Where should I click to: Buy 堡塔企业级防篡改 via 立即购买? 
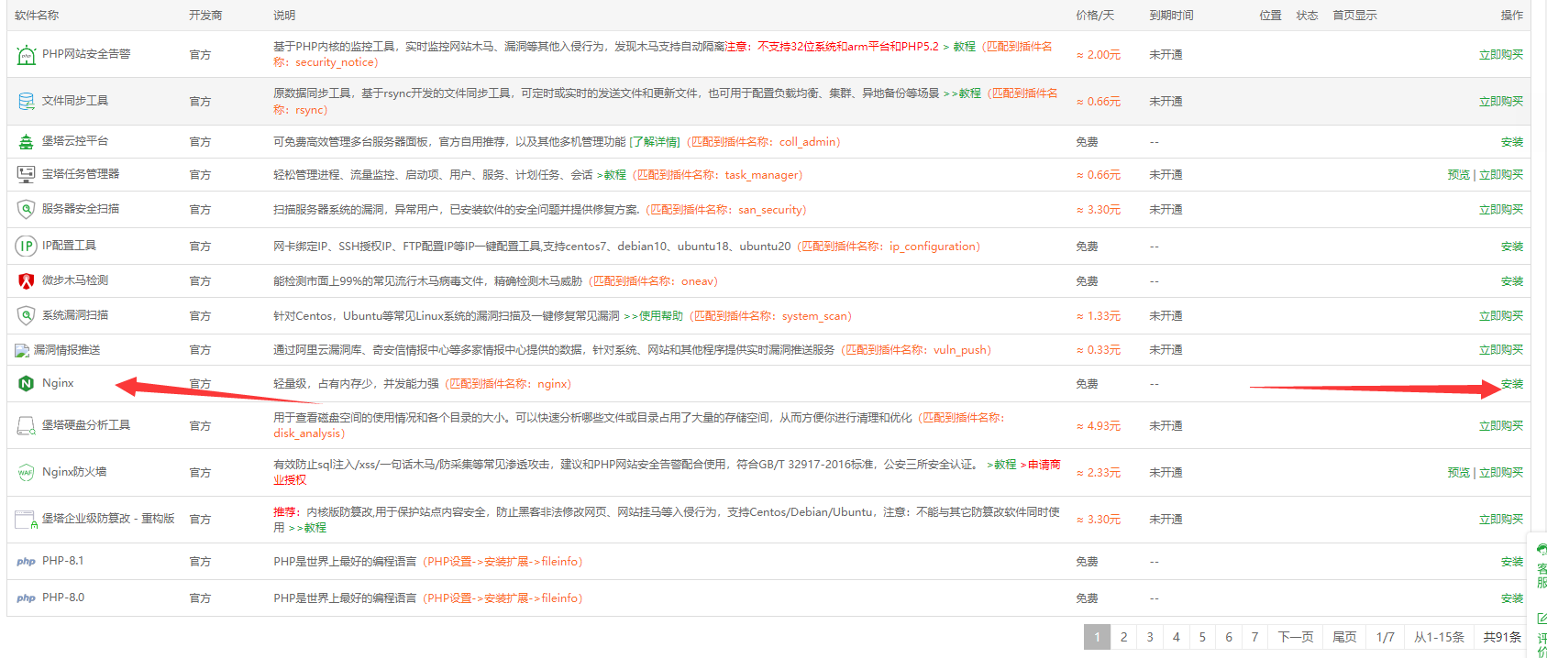(x=1500, y=520)
